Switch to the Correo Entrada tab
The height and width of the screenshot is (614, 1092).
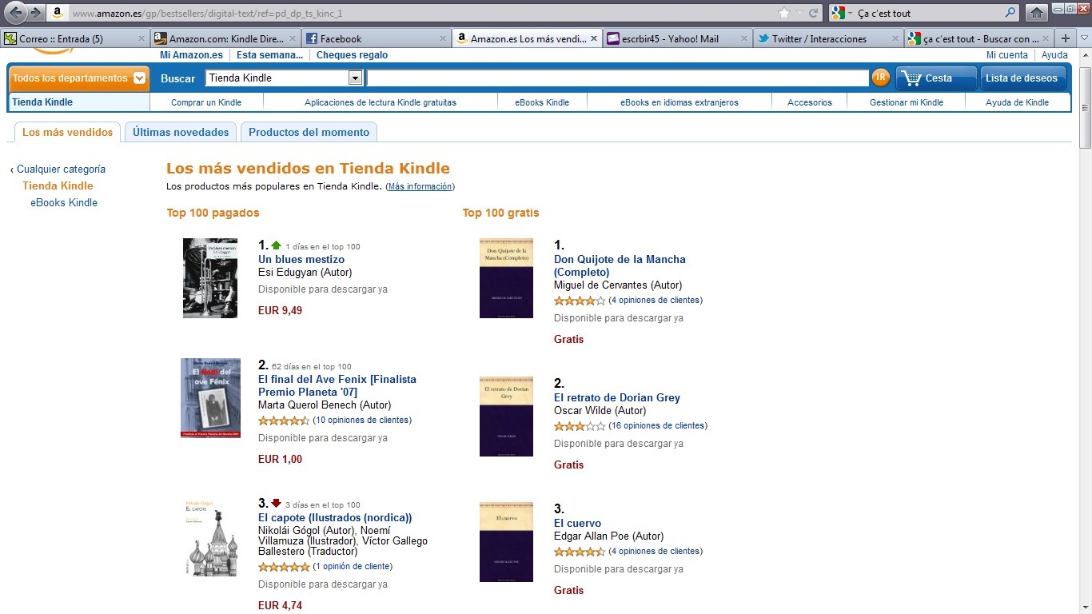click(75, 38)
